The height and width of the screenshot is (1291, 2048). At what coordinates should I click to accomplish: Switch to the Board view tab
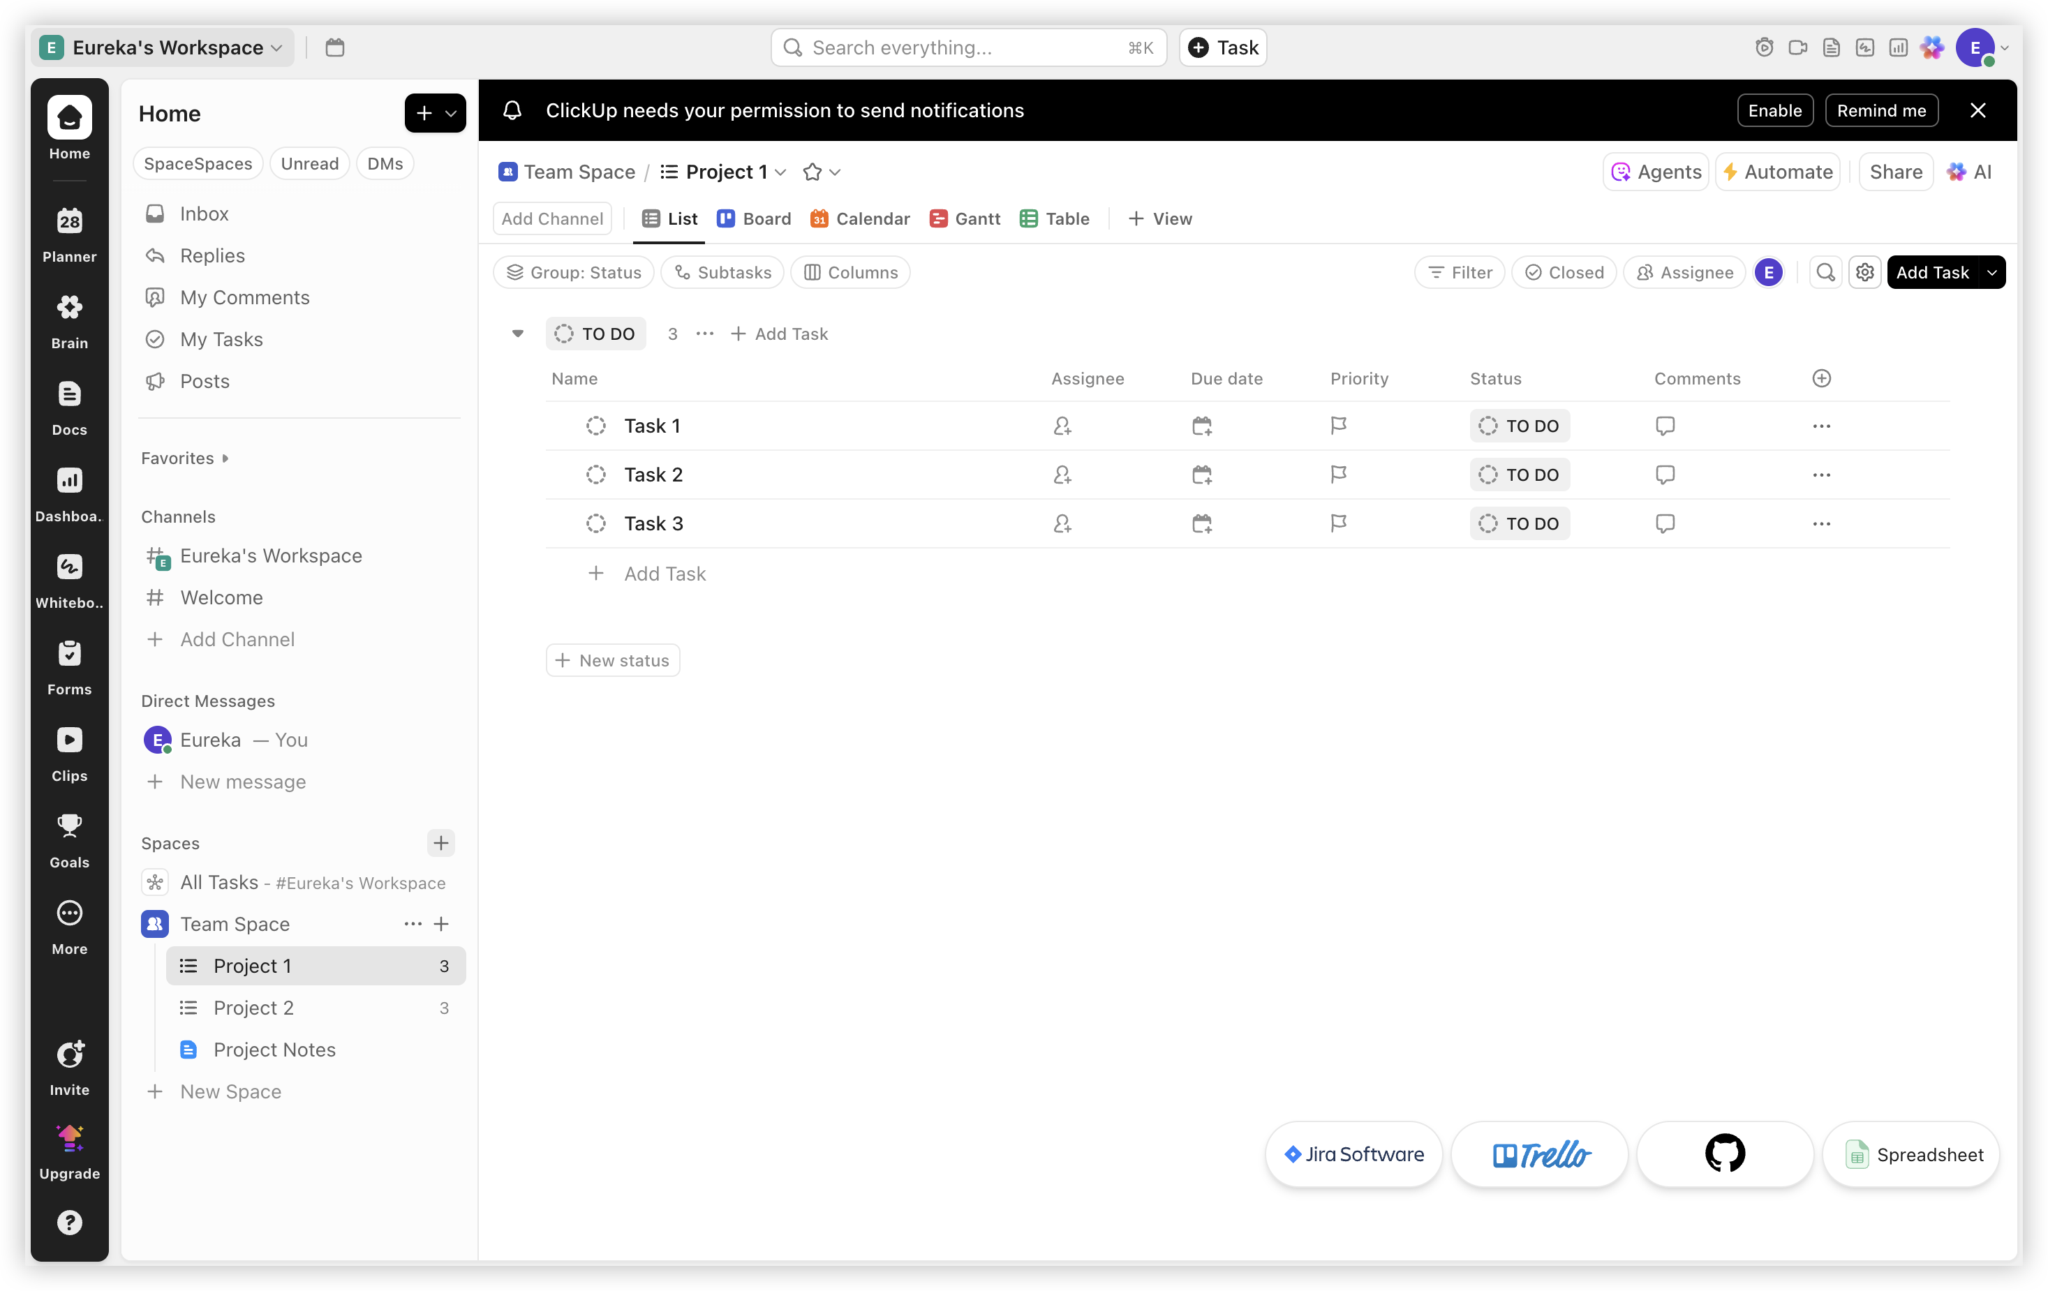pyautogui.click(x=754, y=218)
